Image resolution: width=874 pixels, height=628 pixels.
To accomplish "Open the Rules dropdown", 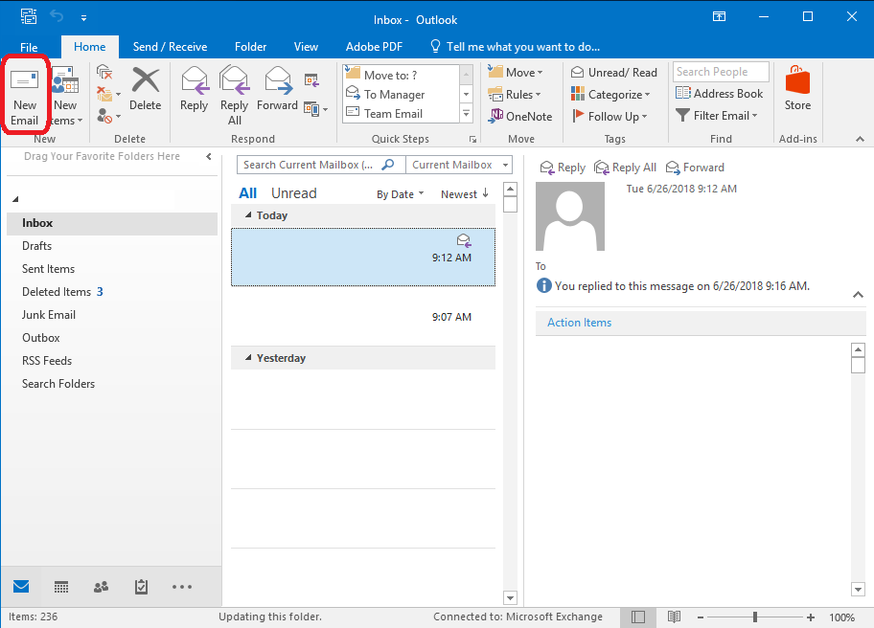I will pos(515,95).
